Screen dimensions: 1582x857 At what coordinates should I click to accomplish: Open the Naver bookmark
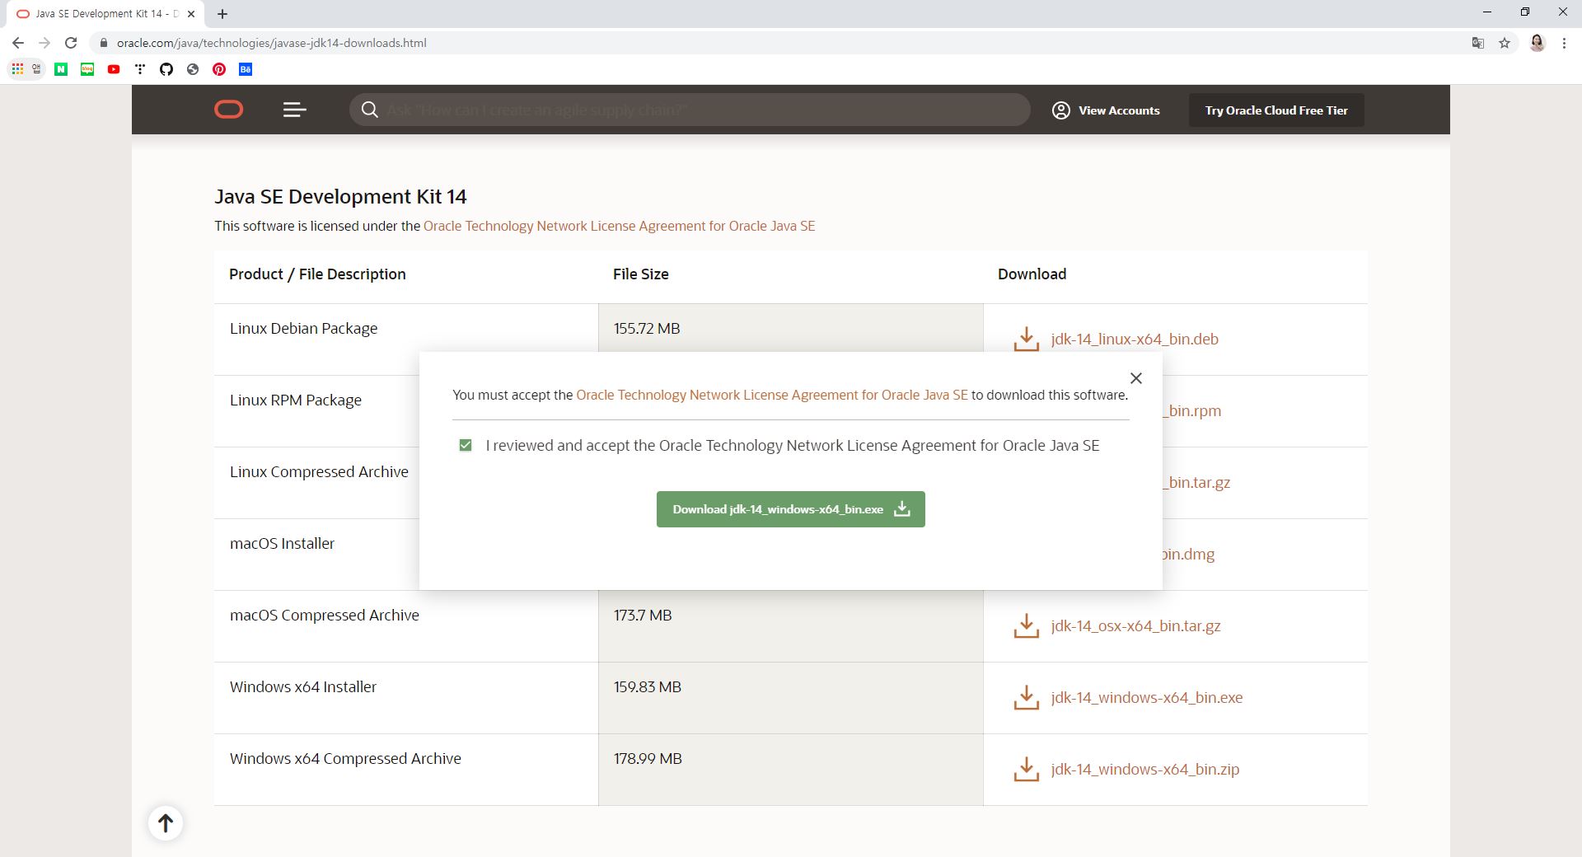(61, 69)
